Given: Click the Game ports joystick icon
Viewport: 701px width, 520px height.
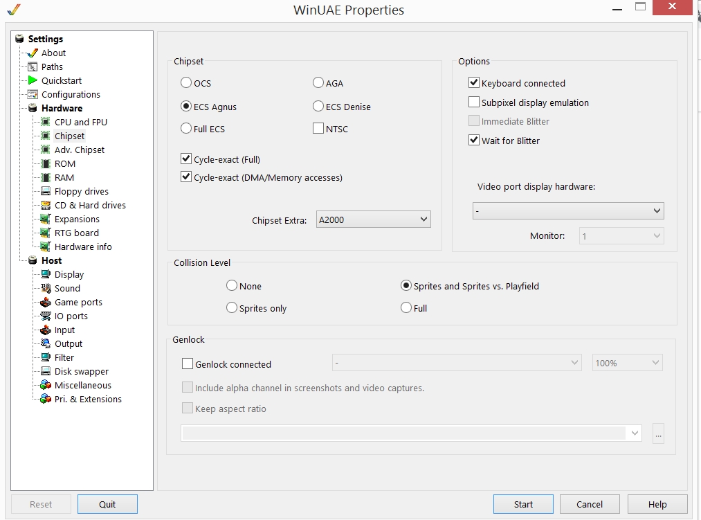Looking at the screenshot, I should (45, 302).
